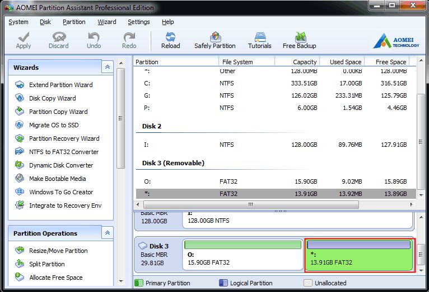Open the System menu

(18, 22)
